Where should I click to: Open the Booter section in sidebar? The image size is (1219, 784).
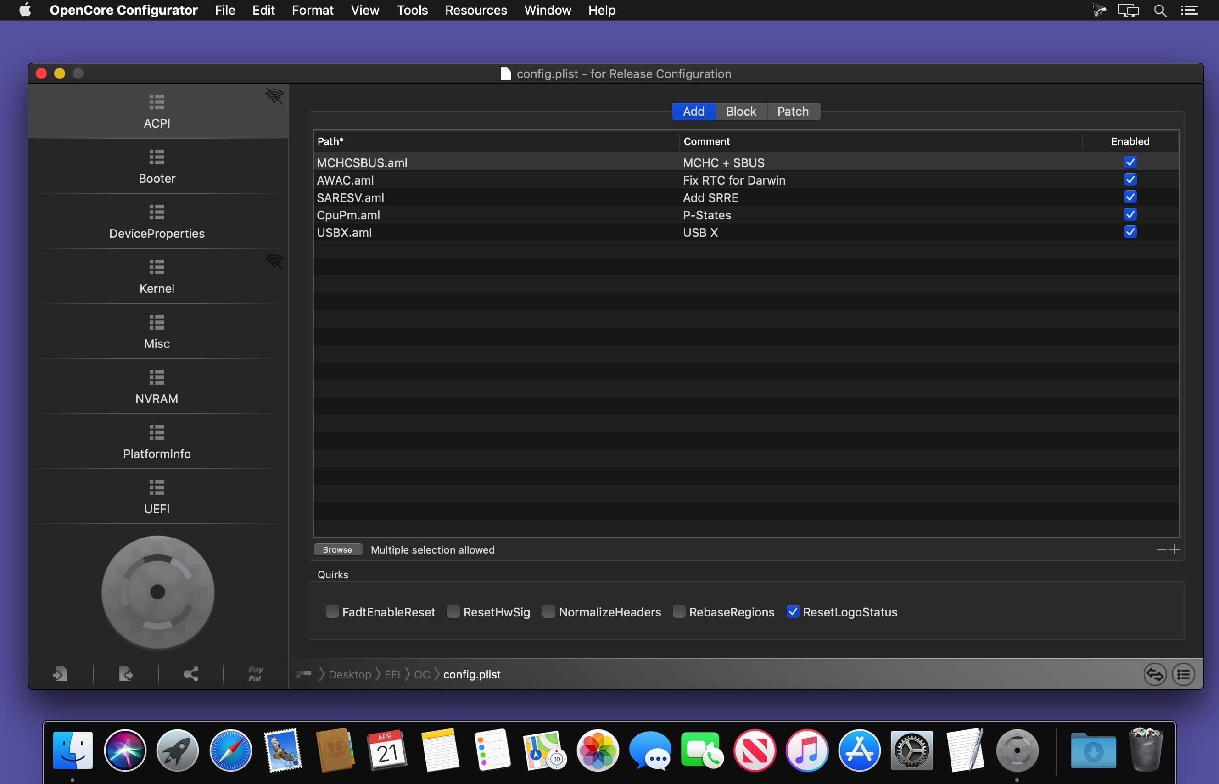click(157, 167)
